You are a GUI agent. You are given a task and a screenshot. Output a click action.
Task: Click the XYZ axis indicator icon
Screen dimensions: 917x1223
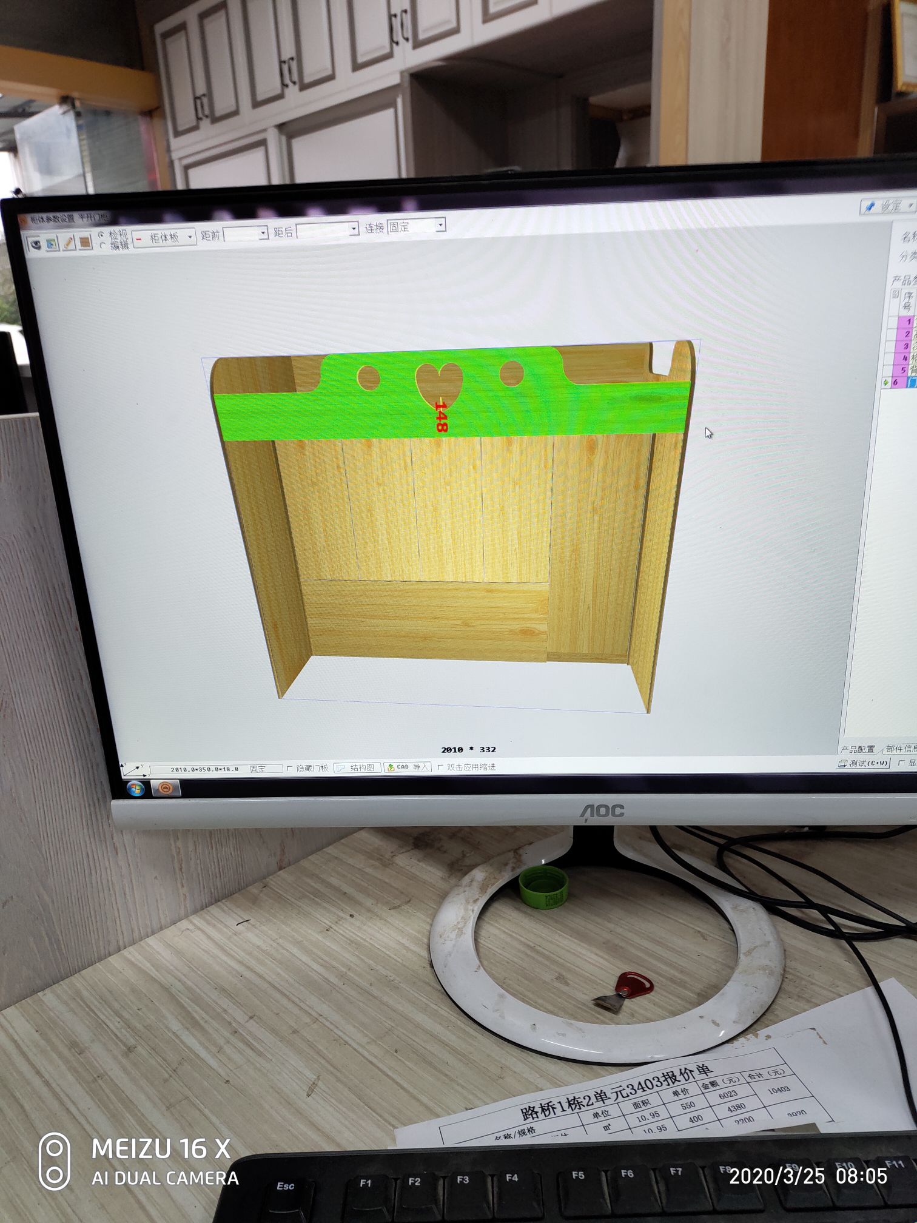point(134,770)
